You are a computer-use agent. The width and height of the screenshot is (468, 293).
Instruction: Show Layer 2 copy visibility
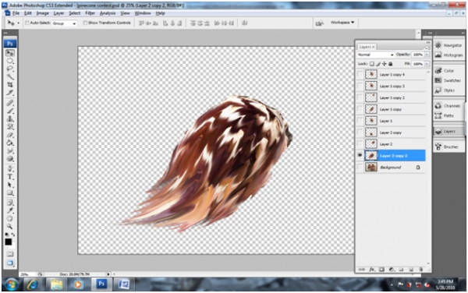click(360, 132)
